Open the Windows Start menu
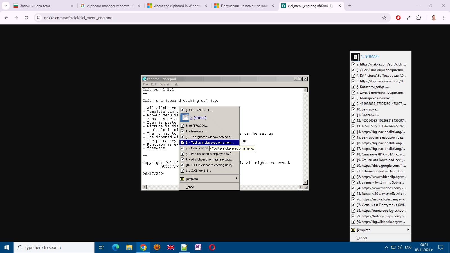Viewport: 450px width, 253px height. coord(7,247)
